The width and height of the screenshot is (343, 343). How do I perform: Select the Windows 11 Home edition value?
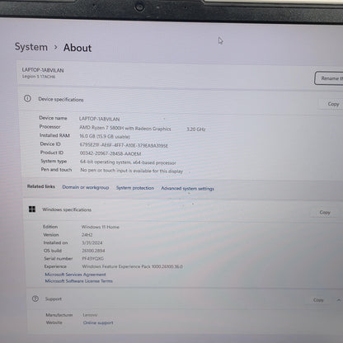point(101,227)
